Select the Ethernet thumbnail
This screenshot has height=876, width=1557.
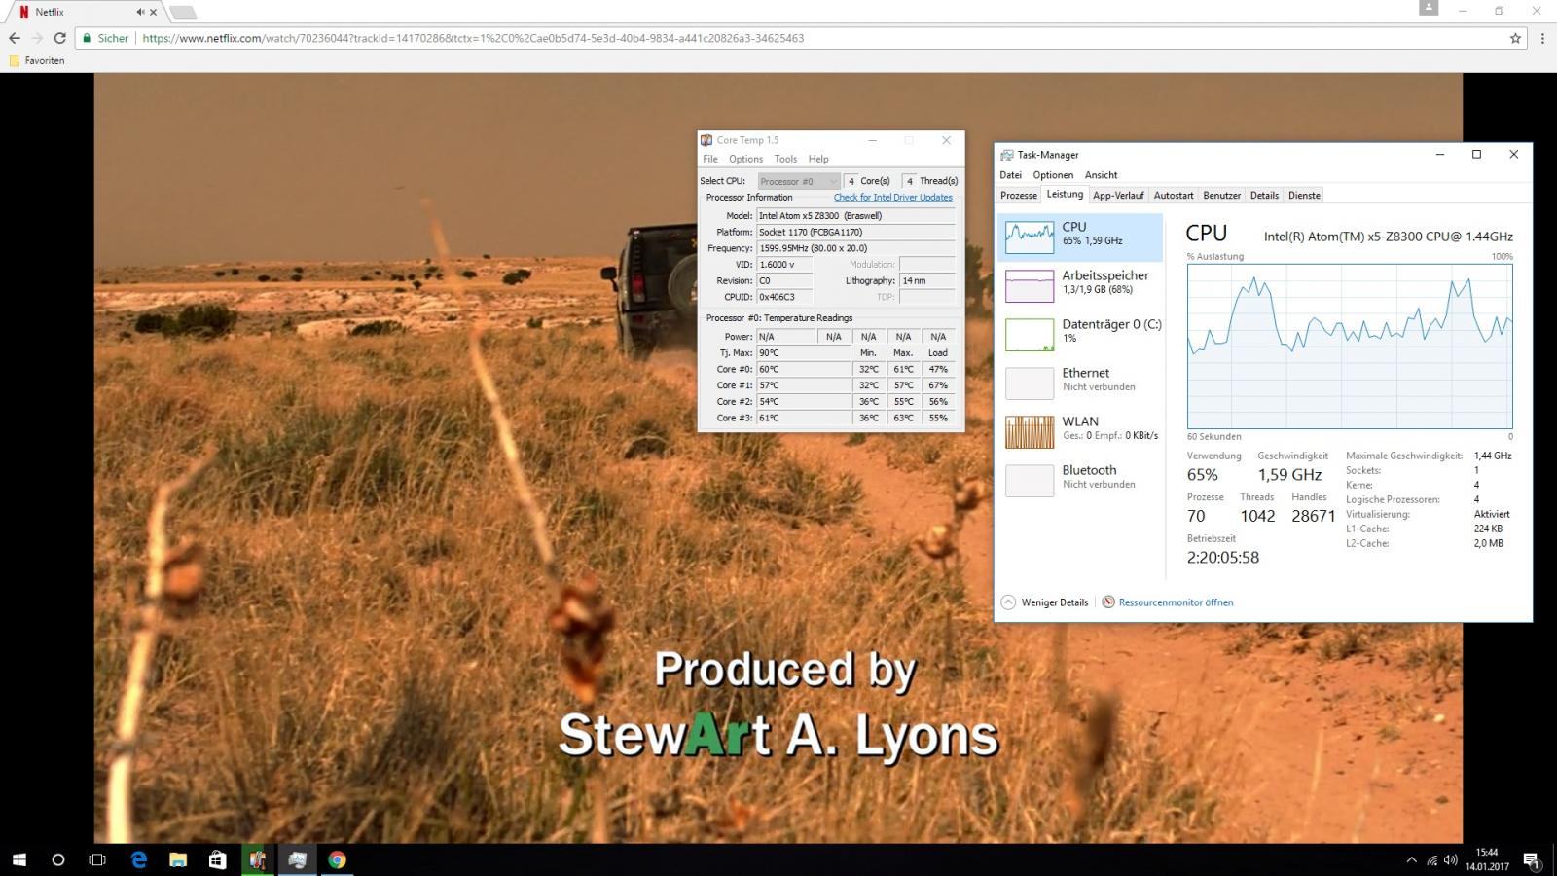click(1030, 383)
